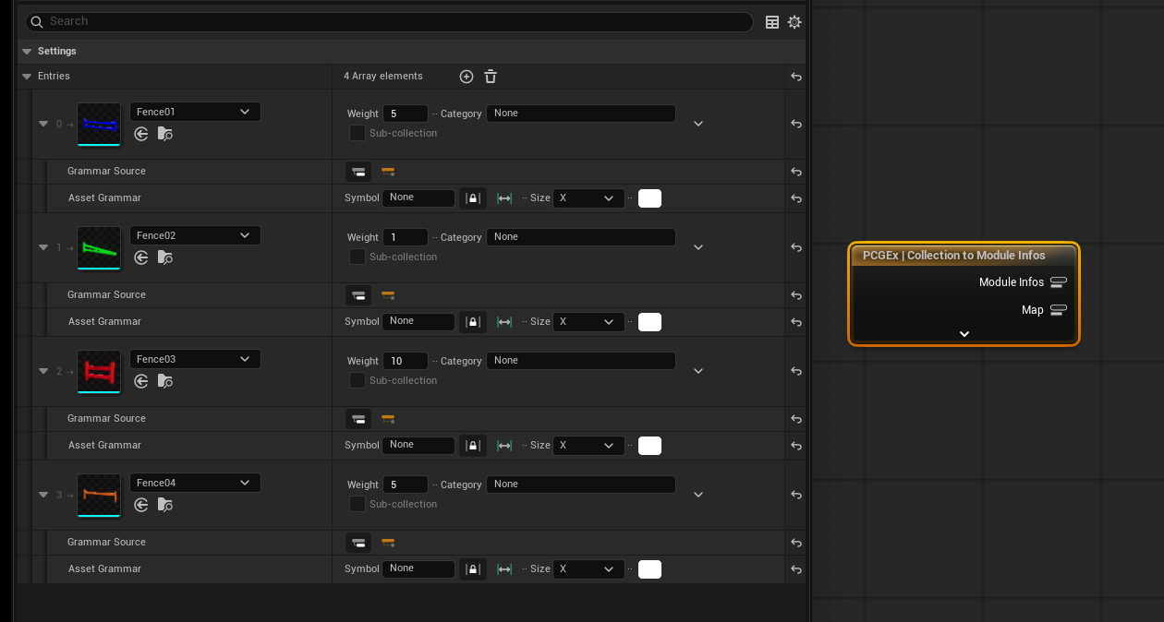Click the lock icon beside Fence03 Symbol field
The image size is (1164, 622).
473,446
